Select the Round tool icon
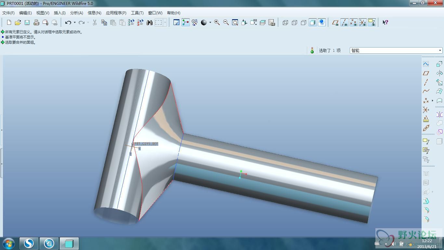444x250 pixels. click(x=426, y=210)
